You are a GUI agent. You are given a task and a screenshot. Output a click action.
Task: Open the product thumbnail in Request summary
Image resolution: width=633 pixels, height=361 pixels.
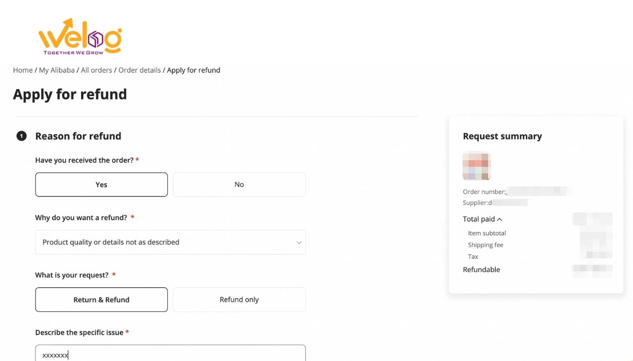[x=477, y=166]
